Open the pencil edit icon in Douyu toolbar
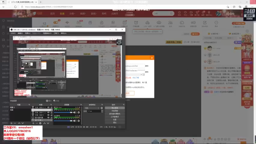The width and height of the screenshot is (256, 144). (205, 23)
